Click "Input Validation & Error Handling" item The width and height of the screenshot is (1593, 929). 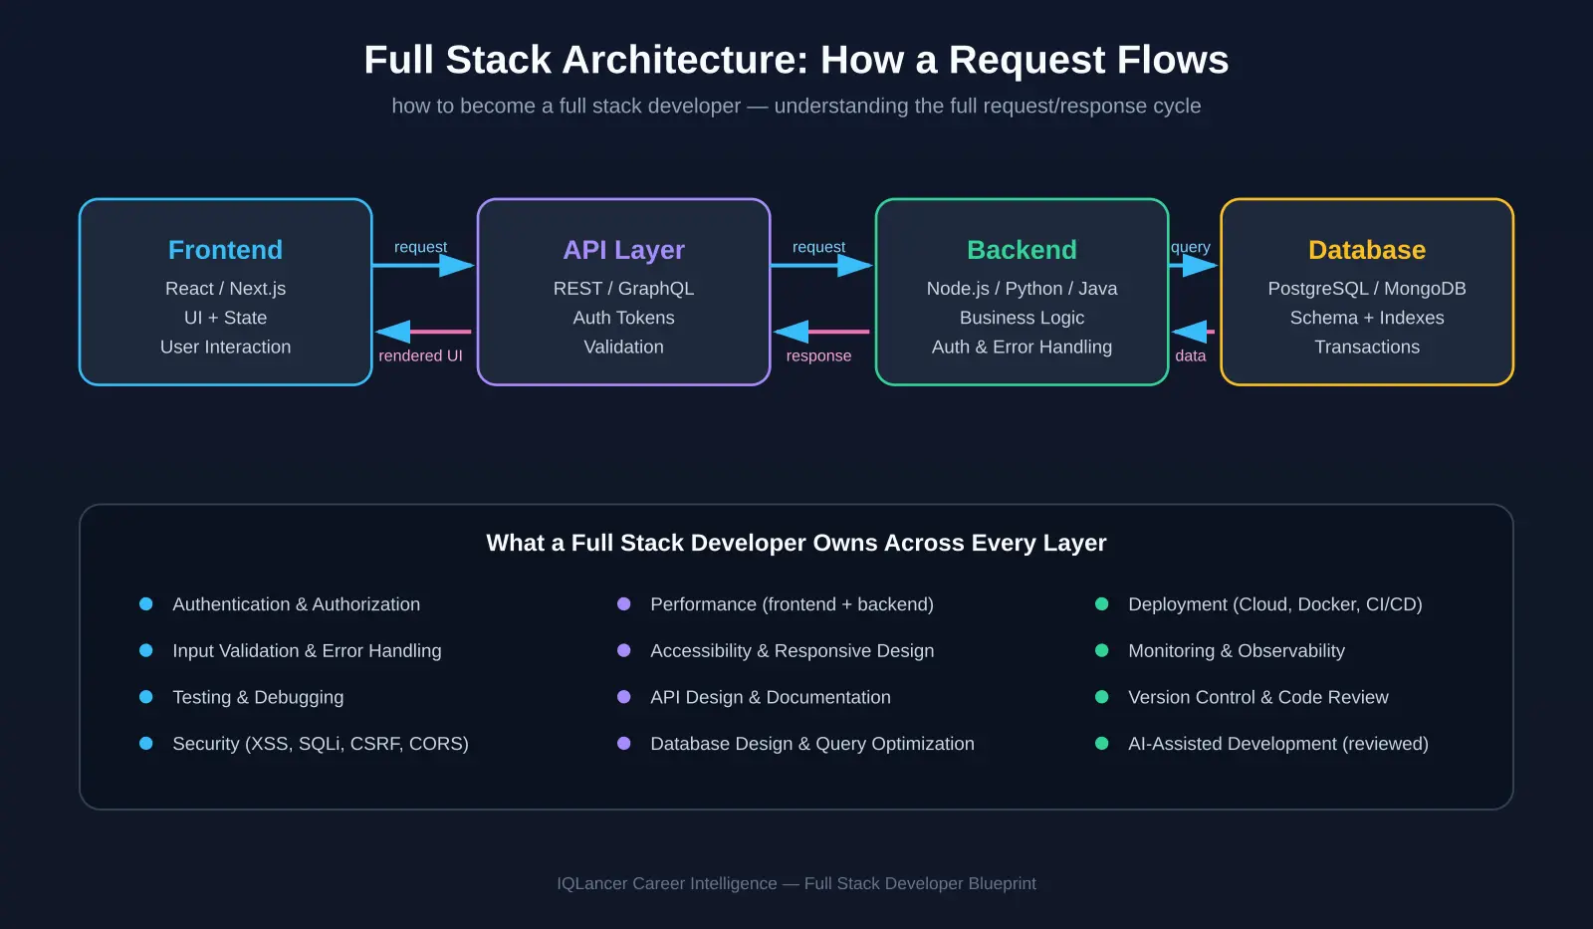307,651
